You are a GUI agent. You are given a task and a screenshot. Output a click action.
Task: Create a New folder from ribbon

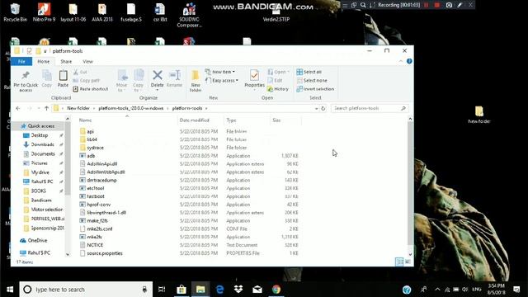pos(196,81)
